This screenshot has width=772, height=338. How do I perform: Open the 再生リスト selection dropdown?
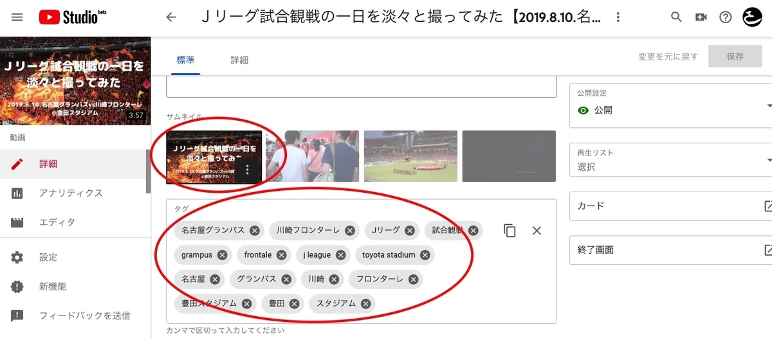pyautogui.click(x=671, y=161)
